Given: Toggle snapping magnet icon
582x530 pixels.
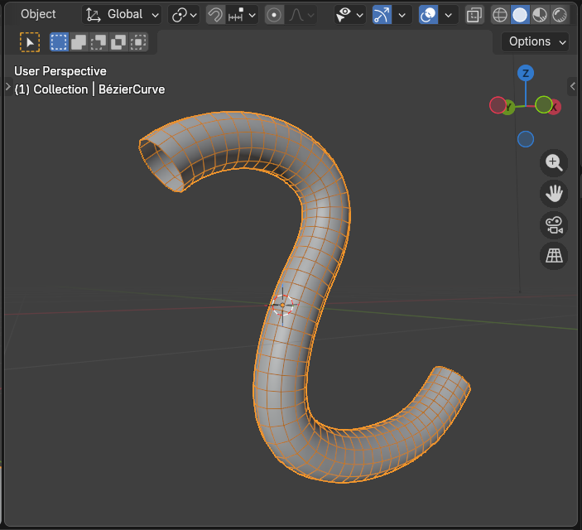Looking at the screenshot, I should point(215,15).
